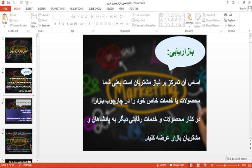
Task: Click the Paste clipboard icon
Action: point(5,17)
